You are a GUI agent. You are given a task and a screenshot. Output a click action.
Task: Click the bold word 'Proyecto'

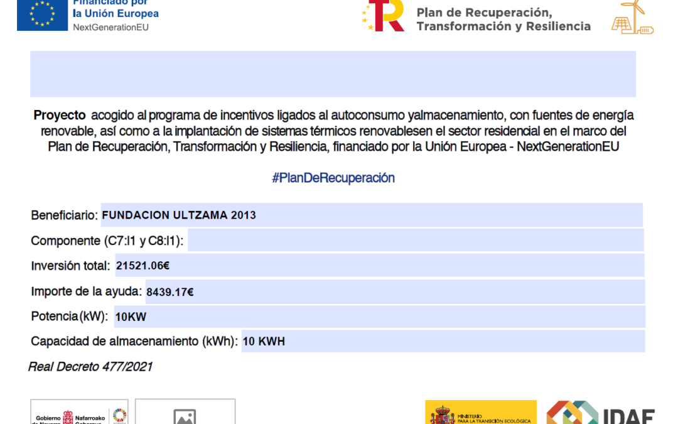point(60,115)
